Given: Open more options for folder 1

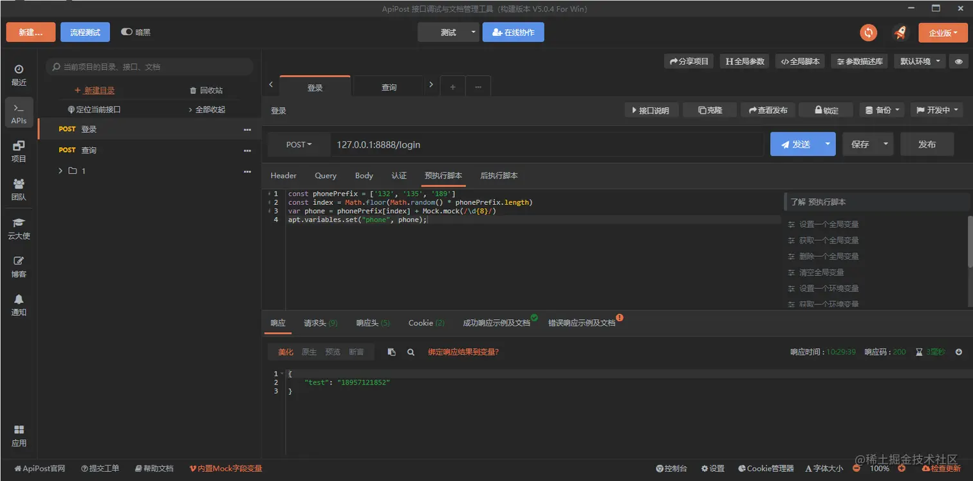Looking at the screenshot, I should point(247,171).
